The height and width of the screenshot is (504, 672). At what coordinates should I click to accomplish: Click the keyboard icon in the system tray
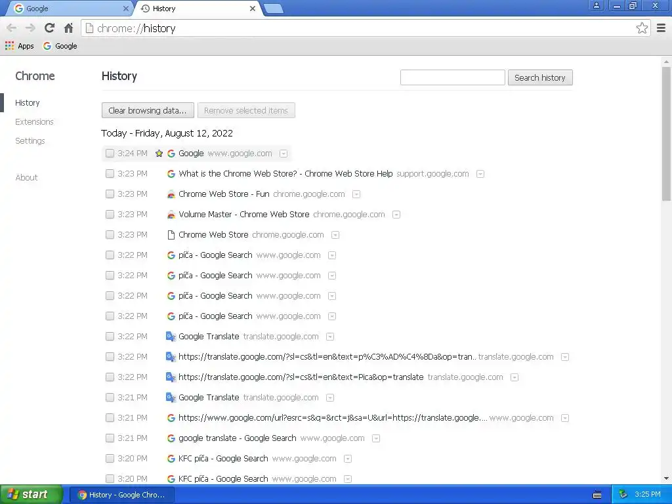point(597,495)
